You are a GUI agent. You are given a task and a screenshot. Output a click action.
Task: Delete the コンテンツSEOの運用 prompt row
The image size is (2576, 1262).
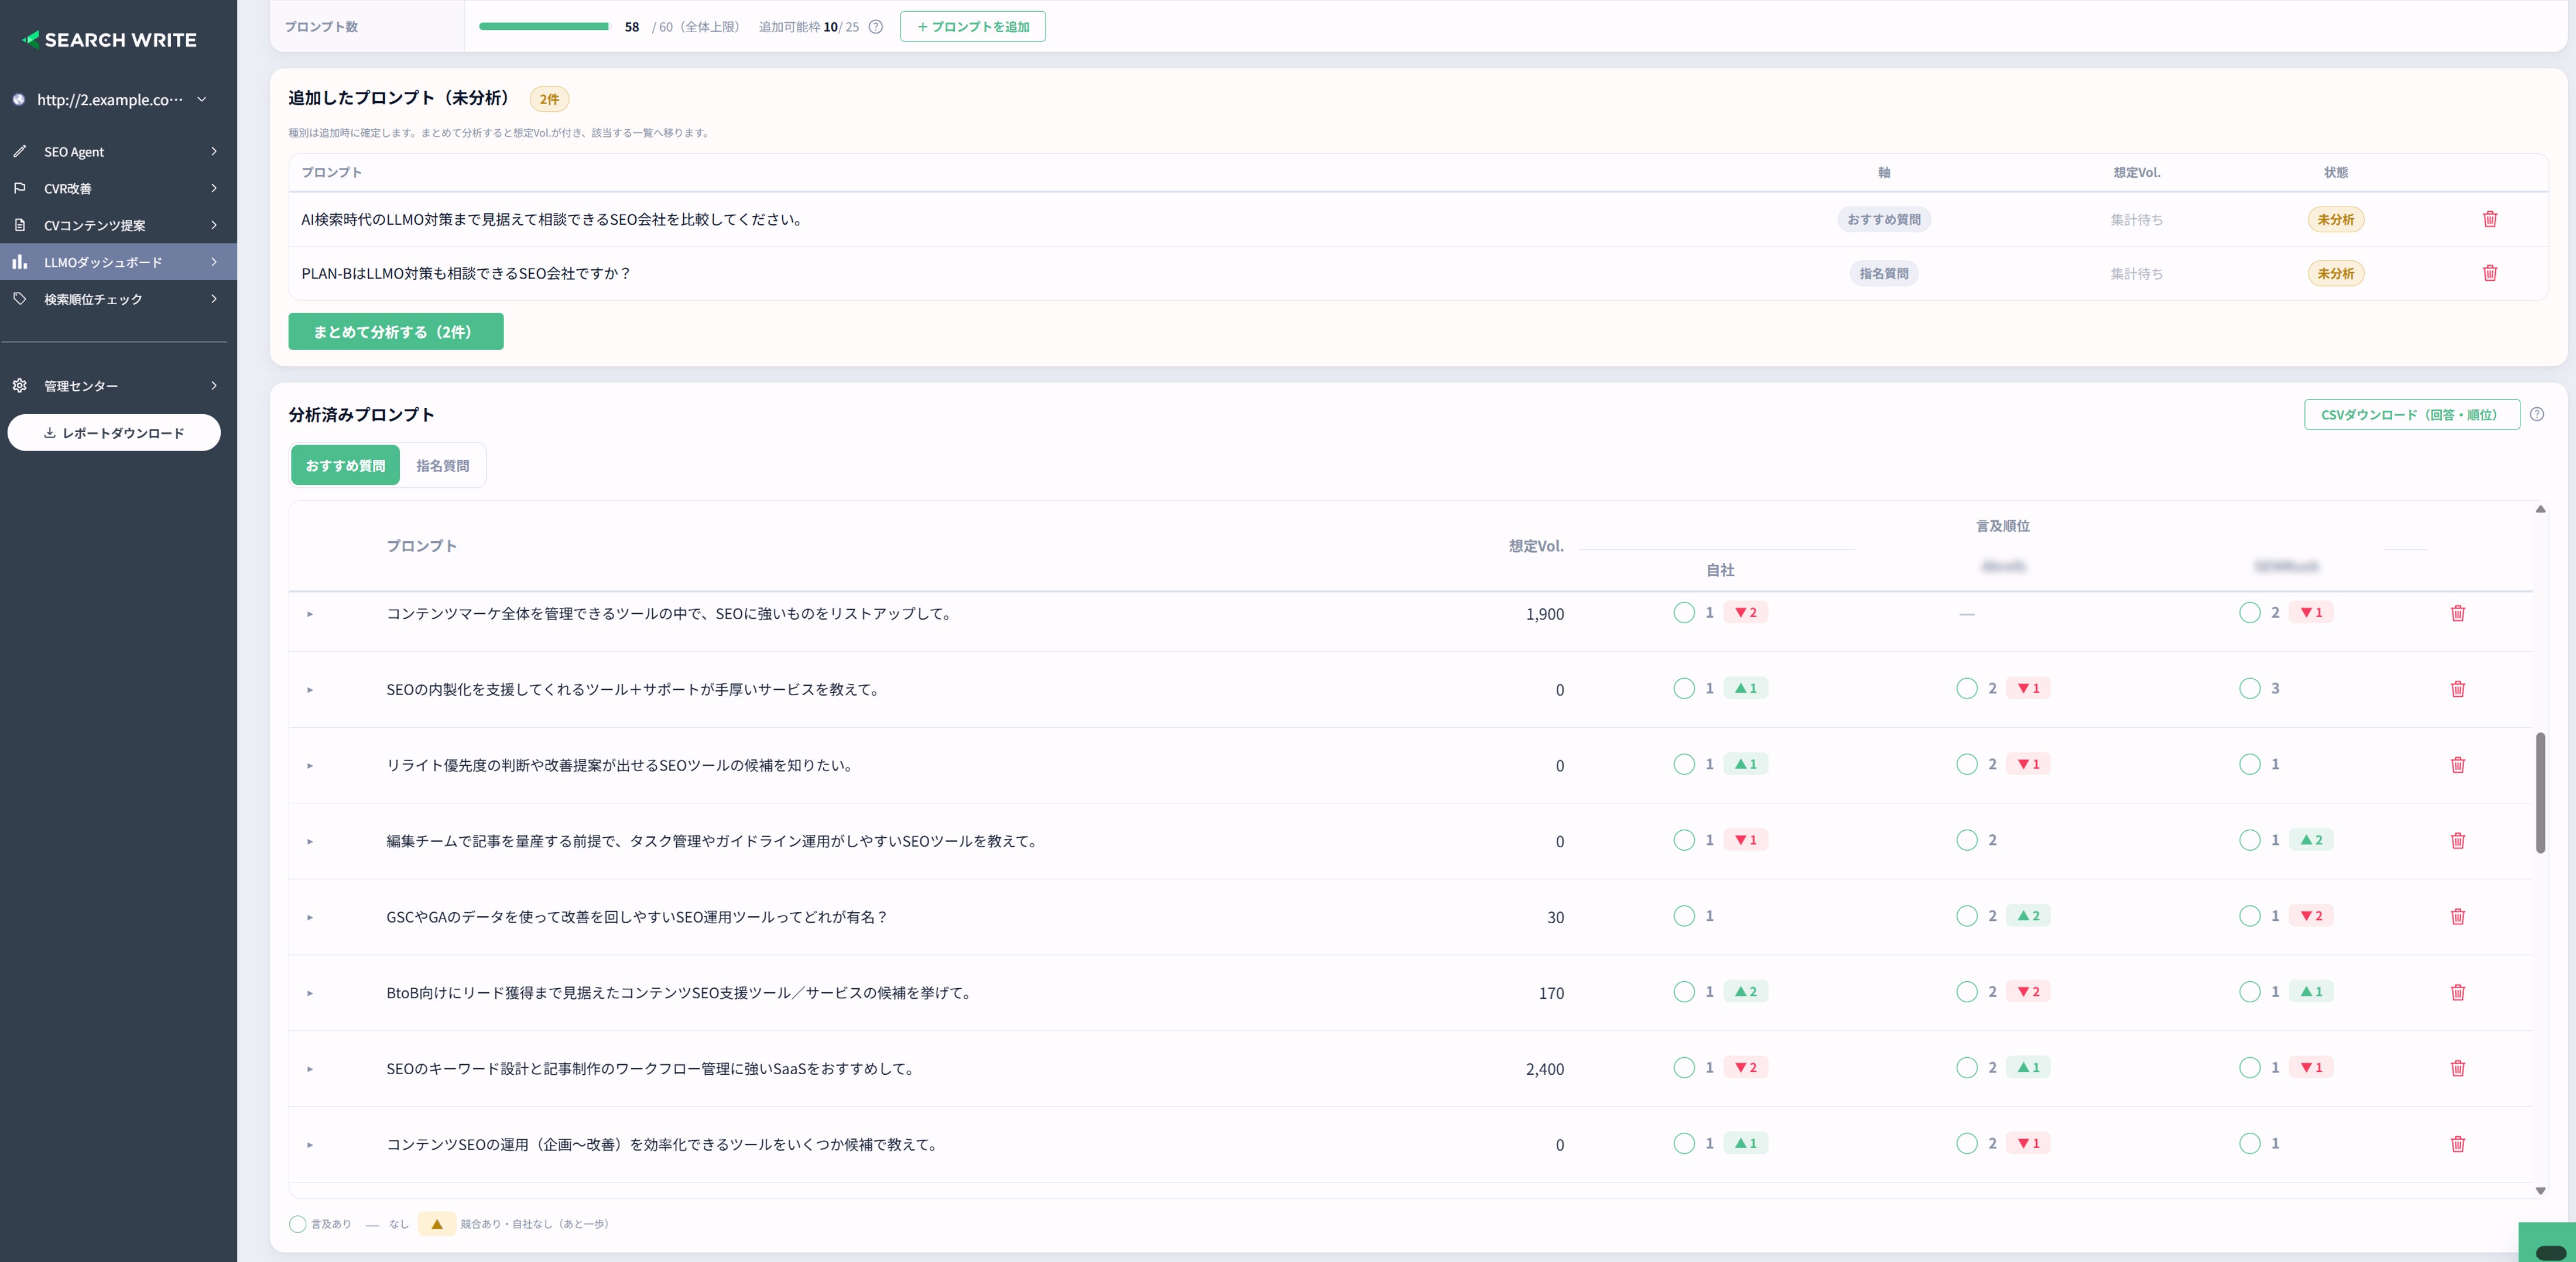[2458, 1144]
